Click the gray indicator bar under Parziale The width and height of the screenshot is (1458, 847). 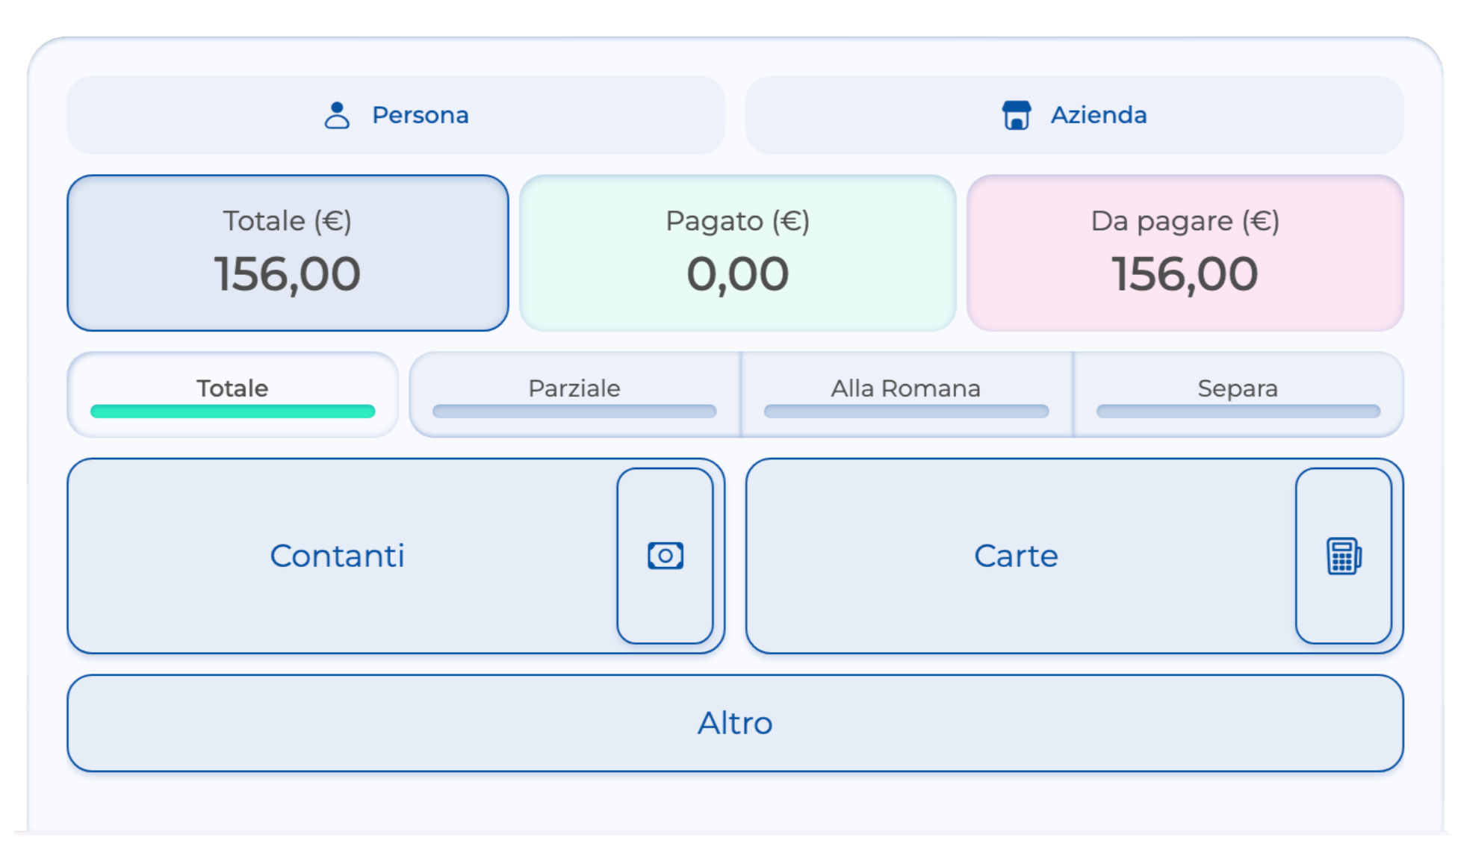(x=574, y=412)
